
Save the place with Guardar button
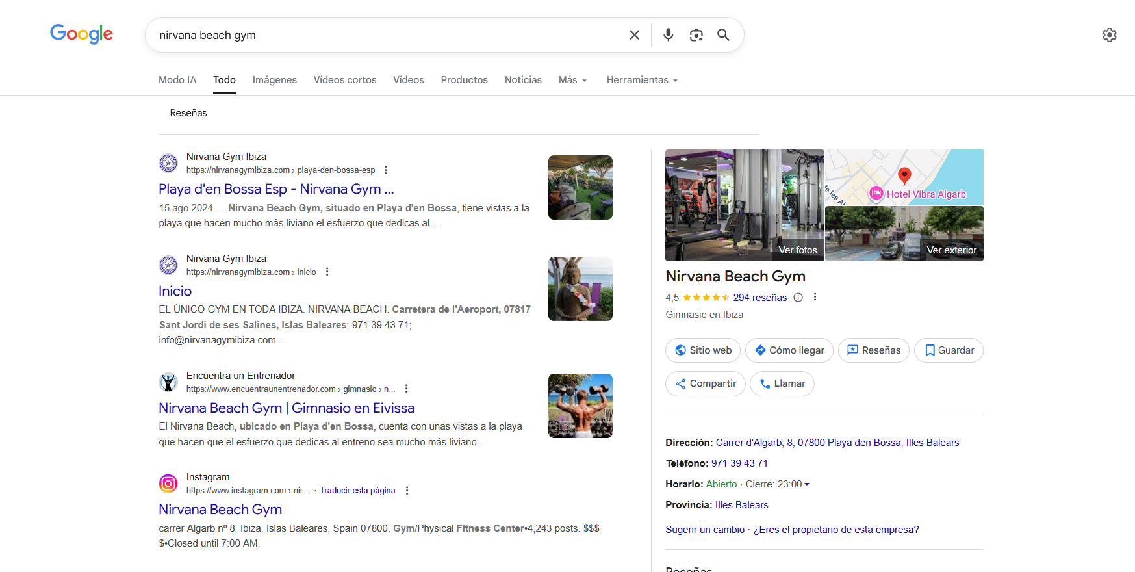click(948, 350)
